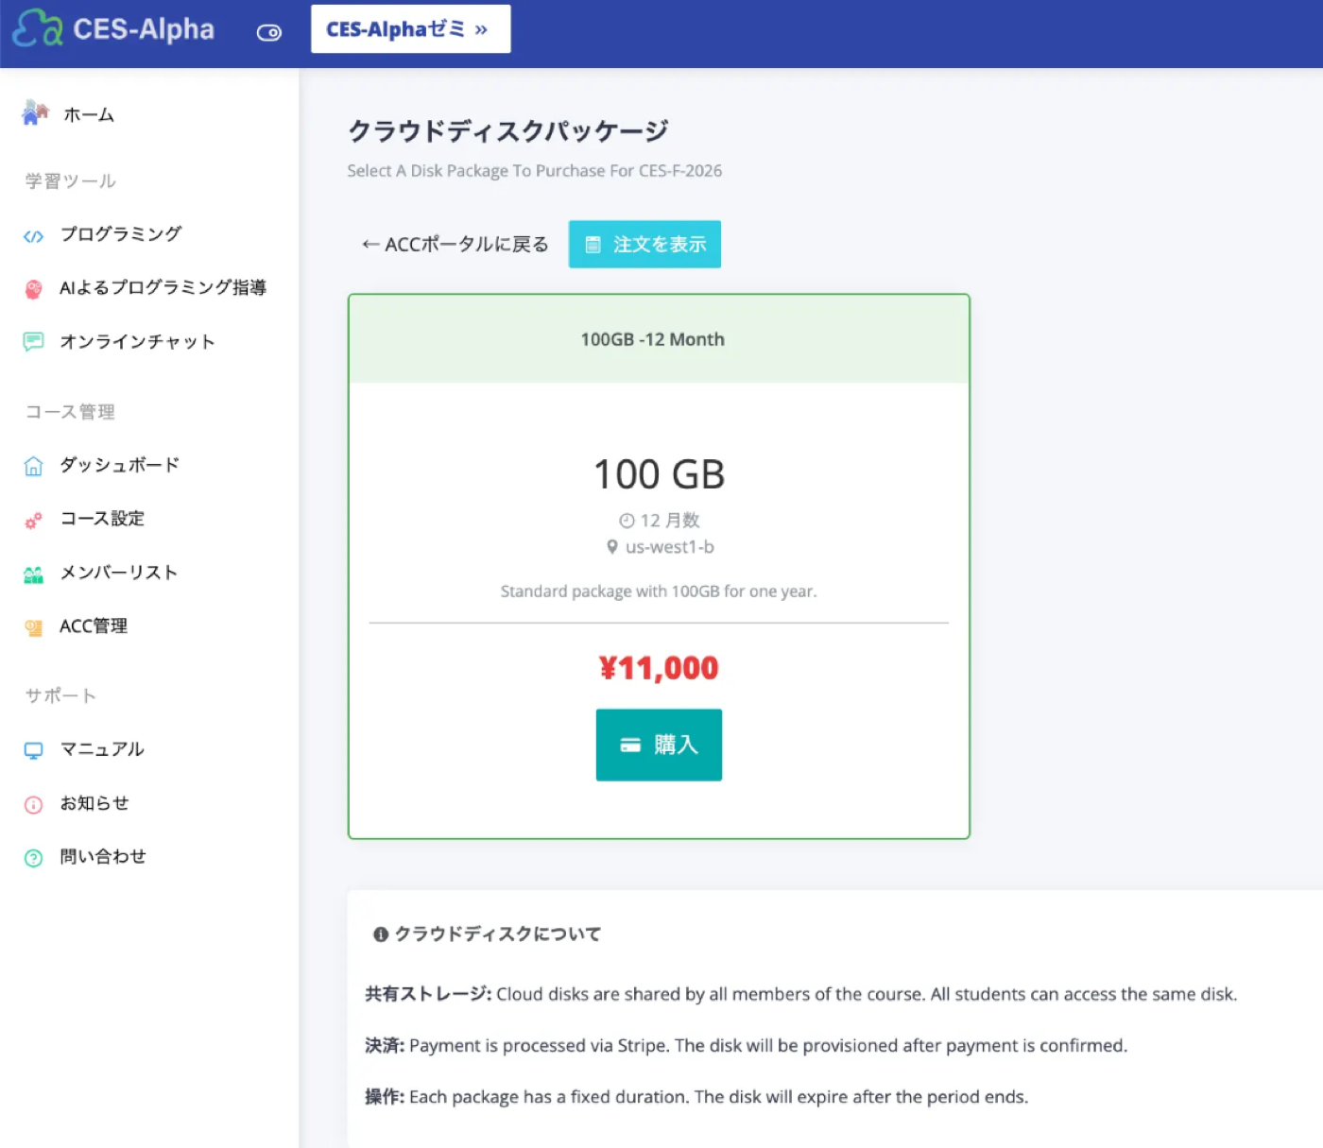Viewport: 1323px width, 1148px height.
Task: Click the list icon in 注文を表示 button
Action: (593, 245)
